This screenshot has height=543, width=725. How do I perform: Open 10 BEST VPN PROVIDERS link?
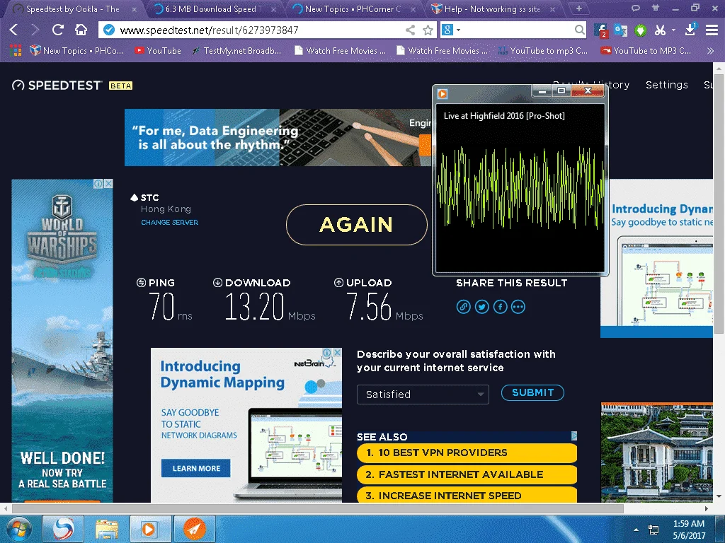(x=467, y=452)
